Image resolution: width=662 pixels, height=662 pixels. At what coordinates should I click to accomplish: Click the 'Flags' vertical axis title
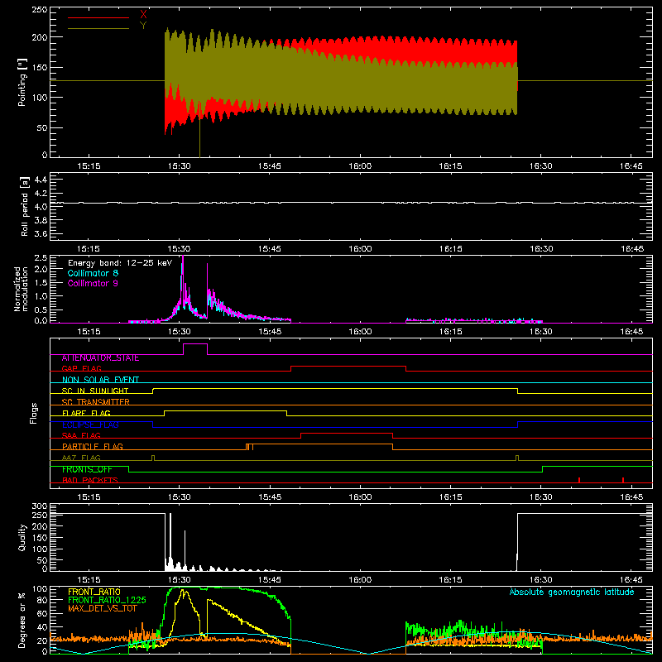[x=33, y=413]
